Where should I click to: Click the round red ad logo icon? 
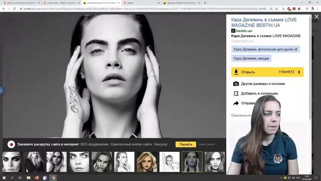click(x=11, y=144)
